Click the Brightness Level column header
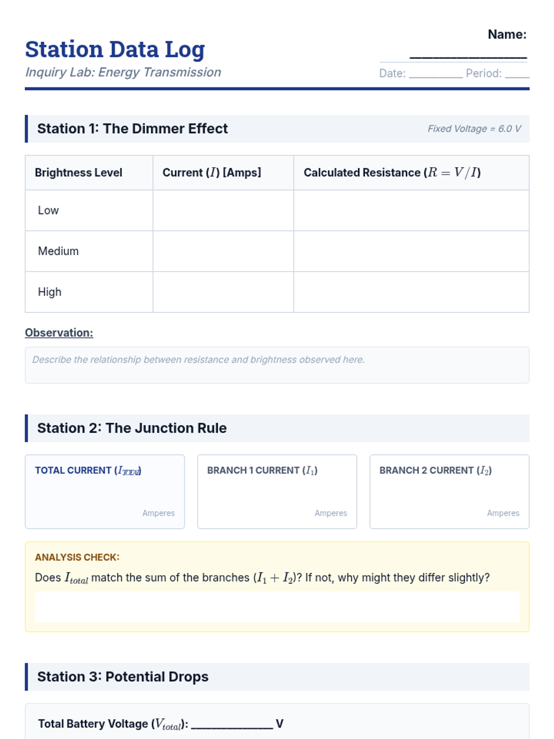The image size is (554, 739). (78, 173)
